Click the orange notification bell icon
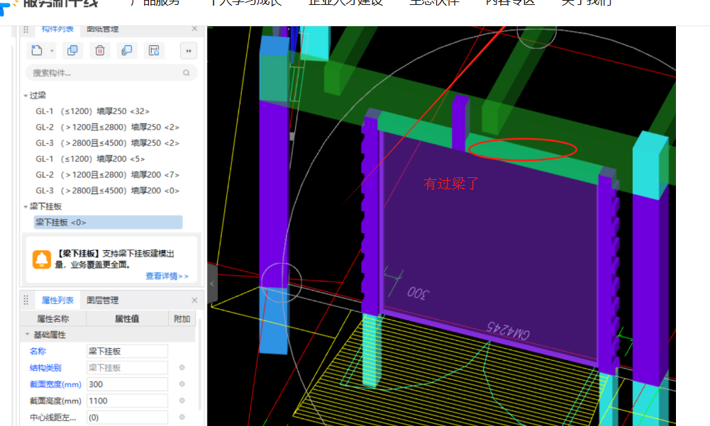Viewport: 710px width, 426px height. [42, 259]
